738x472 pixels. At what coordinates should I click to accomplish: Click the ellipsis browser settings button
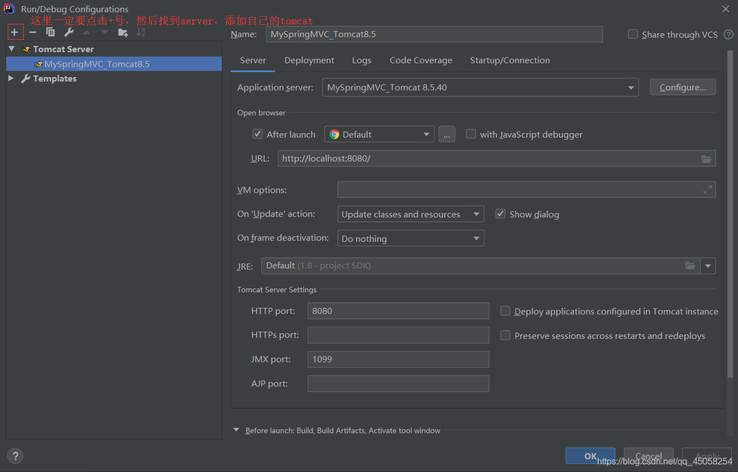coord(447,134)
